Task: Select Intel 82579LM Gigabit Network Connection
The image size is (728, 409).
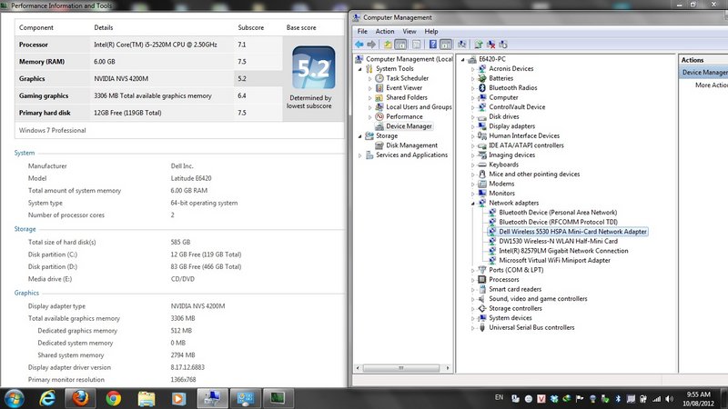Action: pyautogui.click(x=562, y=251)
